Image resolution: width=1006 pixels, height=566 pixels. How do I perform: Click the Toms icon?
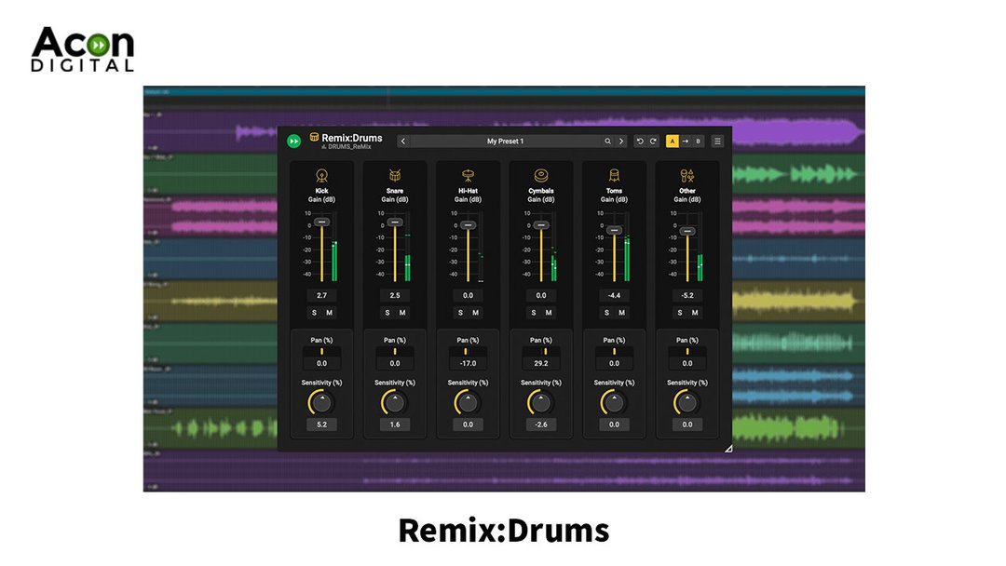click(x=614, y=174)
